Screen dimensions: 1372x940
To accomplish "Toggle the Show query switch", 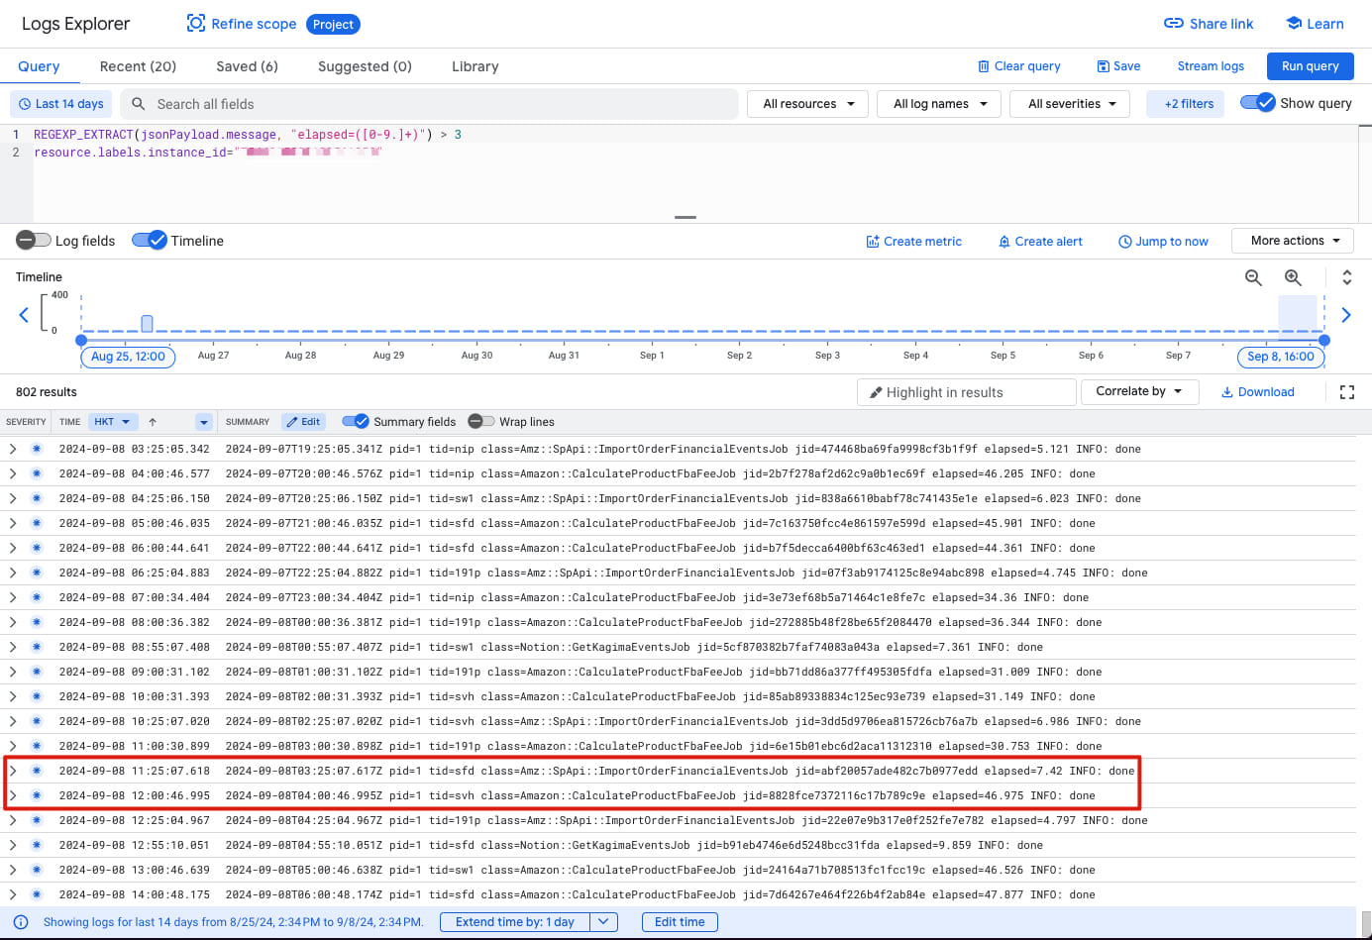I will pyautogui.click(x=1258, y=103).
